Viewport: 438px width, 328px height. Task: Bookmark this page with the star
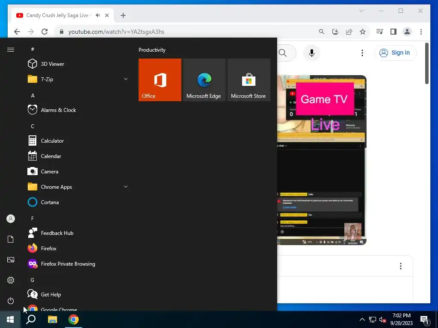point(363,32)
